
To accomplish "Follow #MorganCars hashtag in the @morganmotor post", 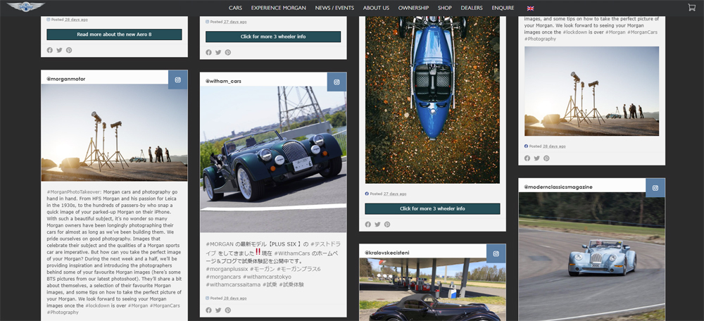I will coord(165,306).
